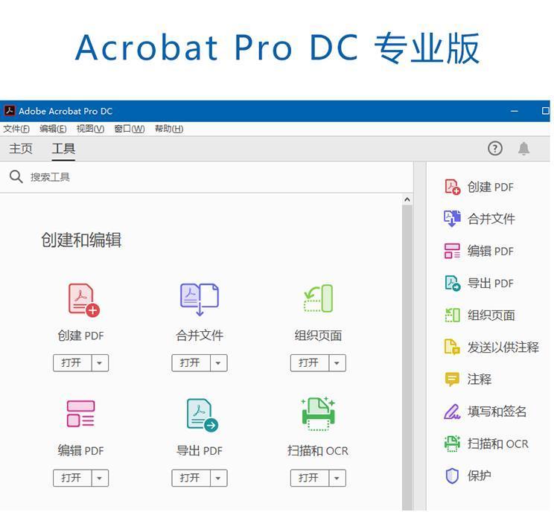Viewport: 554px width, 512px height.
Task: Click the Export PDF (导出 PDF) grid icon
Action: click(203, 415)
